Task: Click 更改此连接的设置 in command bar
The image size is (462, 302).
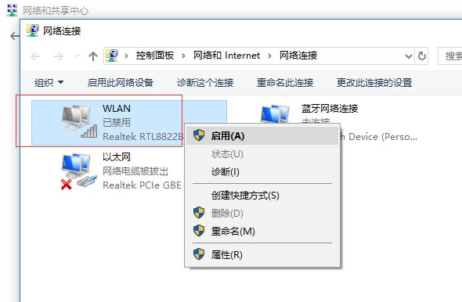Action: (x=374, y=82)
